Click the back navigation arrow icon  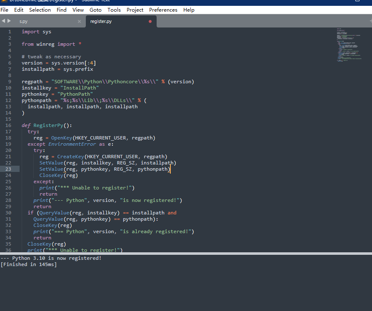(3, 20)
